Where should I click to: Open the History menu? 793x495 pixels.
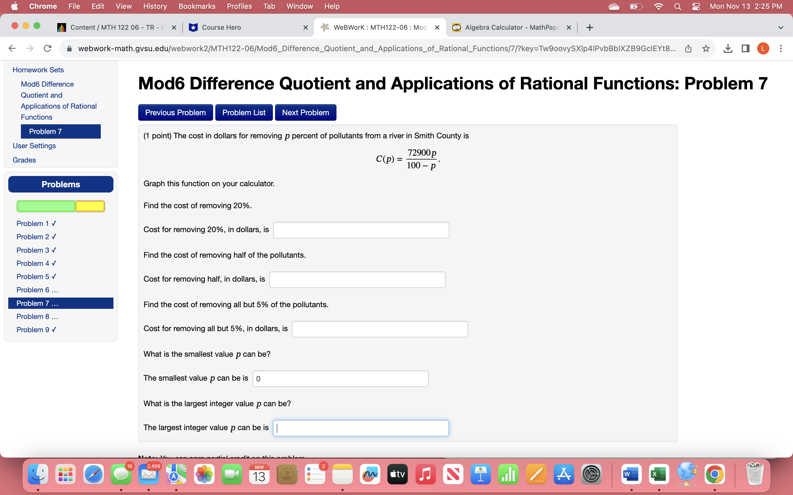155,7
